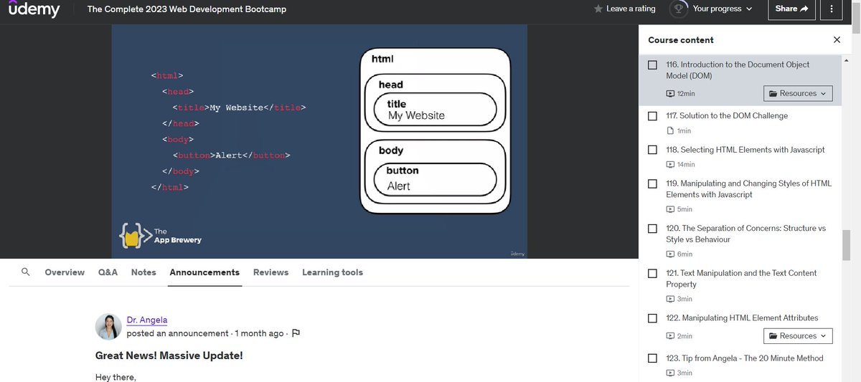Open the Learning tools tab
The height and width of the screenshot is (382, 861).
click(332, 272)
